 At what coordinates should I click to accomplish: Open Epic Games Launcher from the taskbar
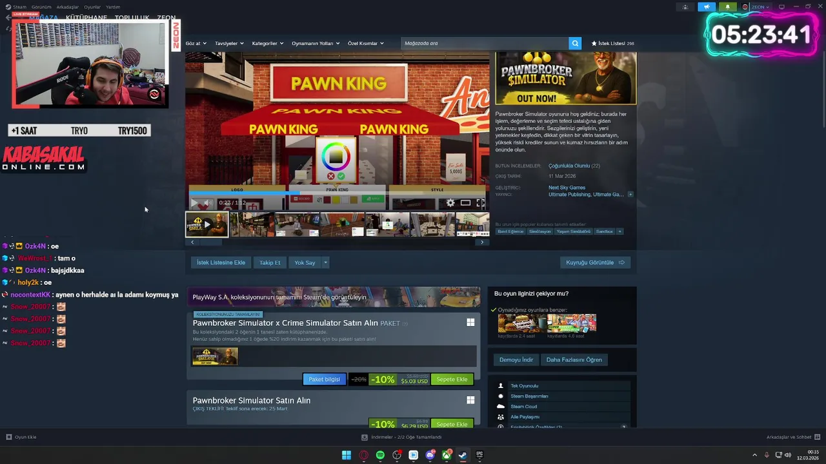[x=479, y=455]
